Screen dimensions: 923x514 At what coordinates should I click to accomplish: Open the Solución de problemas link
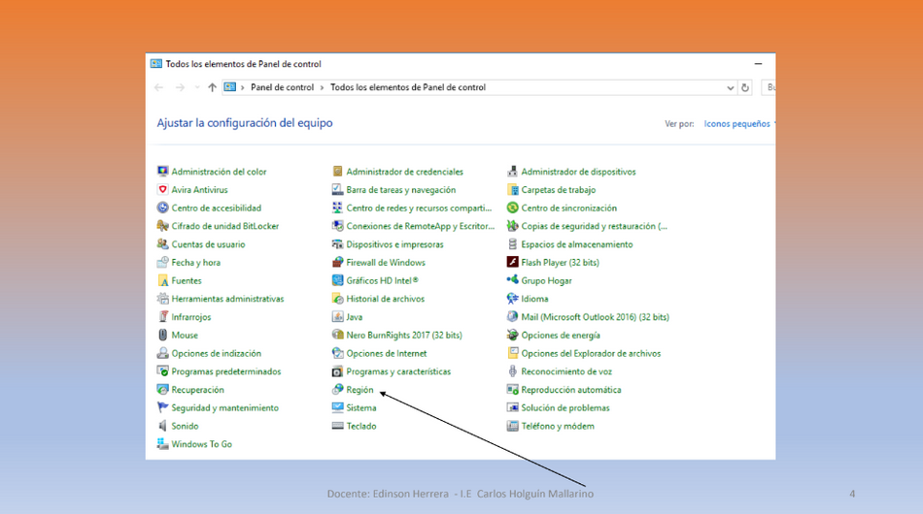pyautogui.click(x=565, y=407)
